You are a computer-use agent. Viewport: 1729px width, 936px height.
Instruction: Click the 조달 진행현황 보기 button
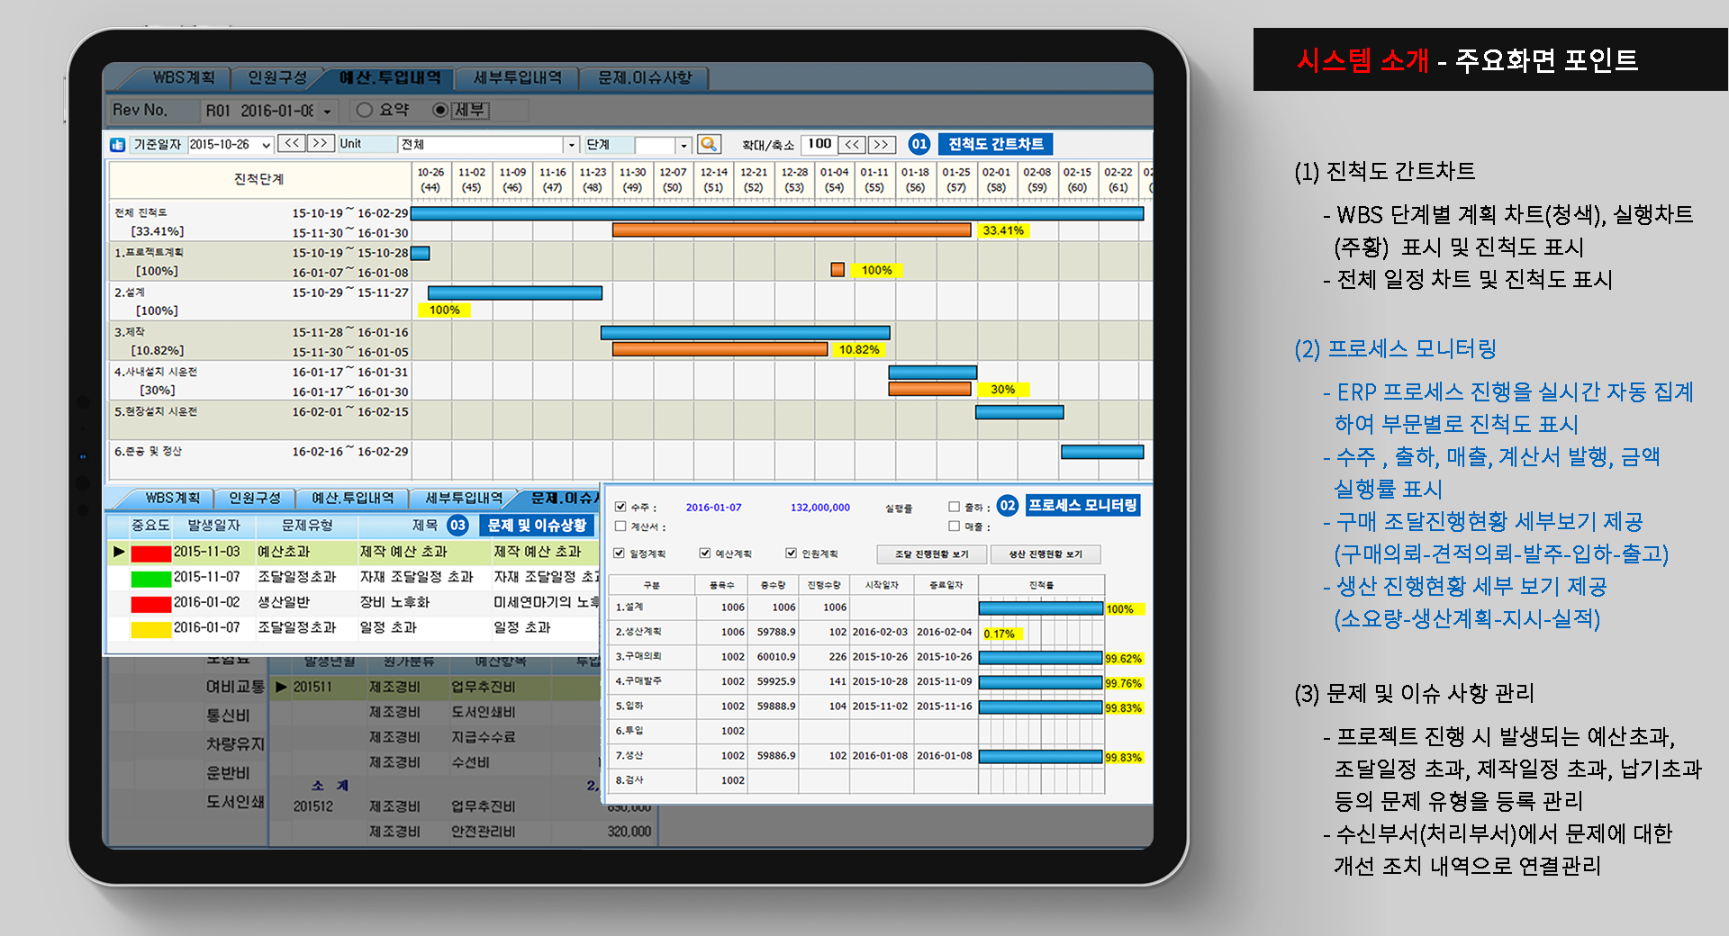932,554
